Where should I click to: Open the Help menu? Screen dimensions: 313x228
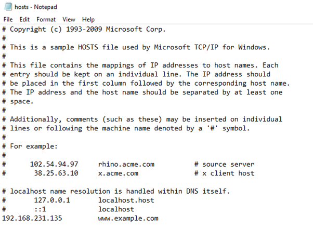click(x=88, y=19)
